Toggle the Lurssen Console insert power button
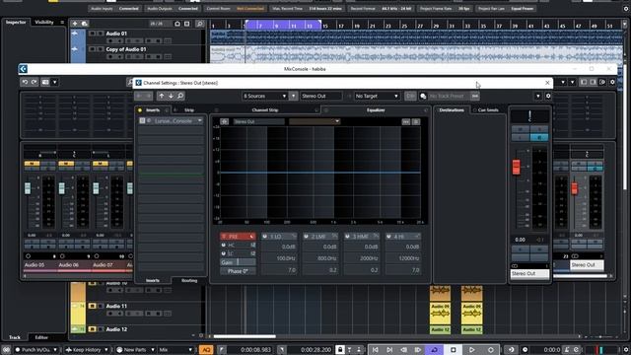Screen dimensions: 631x355 point(142,120)
